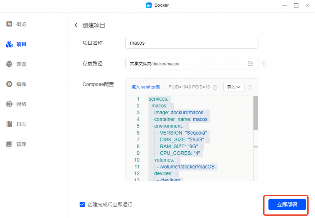Viewport: 315px width, 218px height.
Task: Go back using the arrow beside 创建项目
Action: (76, 25)
